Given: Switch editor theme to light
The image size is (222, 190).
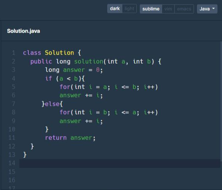Looking at the screenshot, I should tap(129, 9).
